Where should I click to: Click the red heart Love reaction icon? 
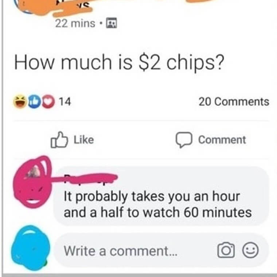click(x=48, y=102)
